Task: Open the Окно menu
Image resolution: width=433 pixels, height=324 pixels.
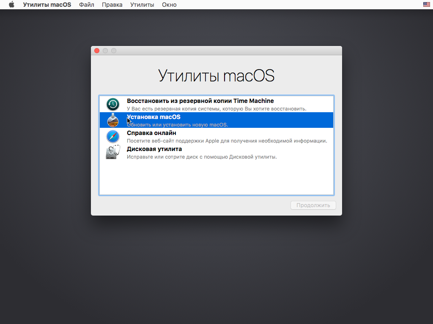Action: point(169,5)
